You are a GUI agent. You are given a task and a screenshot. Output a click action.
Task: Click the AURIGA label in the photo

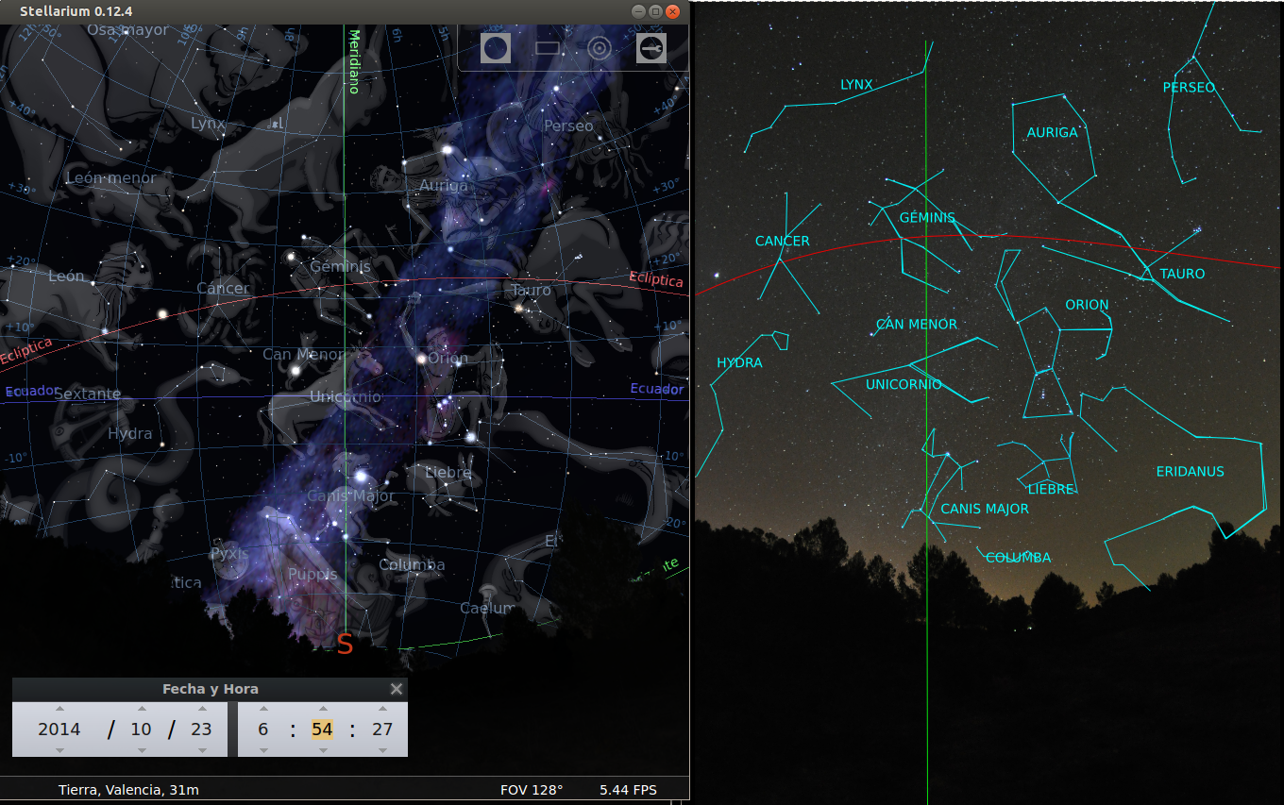[1052, 133]
